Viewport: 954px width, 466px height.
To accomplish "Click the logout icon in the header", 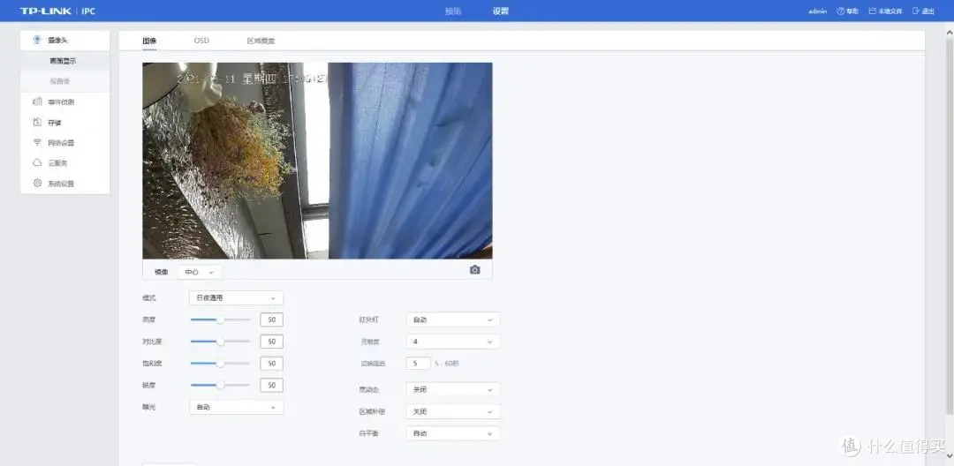I will pyautogui.click(x=916, y=11).
